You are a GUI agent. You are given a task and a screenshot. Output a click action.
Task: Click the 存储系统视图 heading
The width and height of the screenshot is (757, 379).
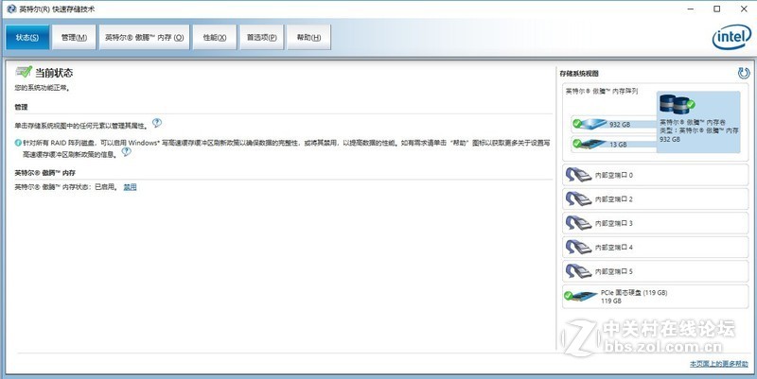[x=579, y=74]
